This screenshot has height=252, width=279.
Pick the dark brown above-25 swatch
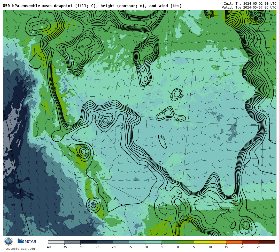pyautogui.click(x=267, y=242)
